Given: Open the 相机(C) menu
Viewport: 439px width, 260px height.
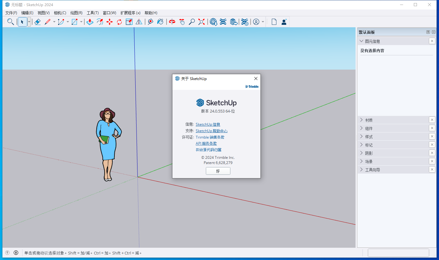Looking at the screenshot, I should [x=60, y=13].
